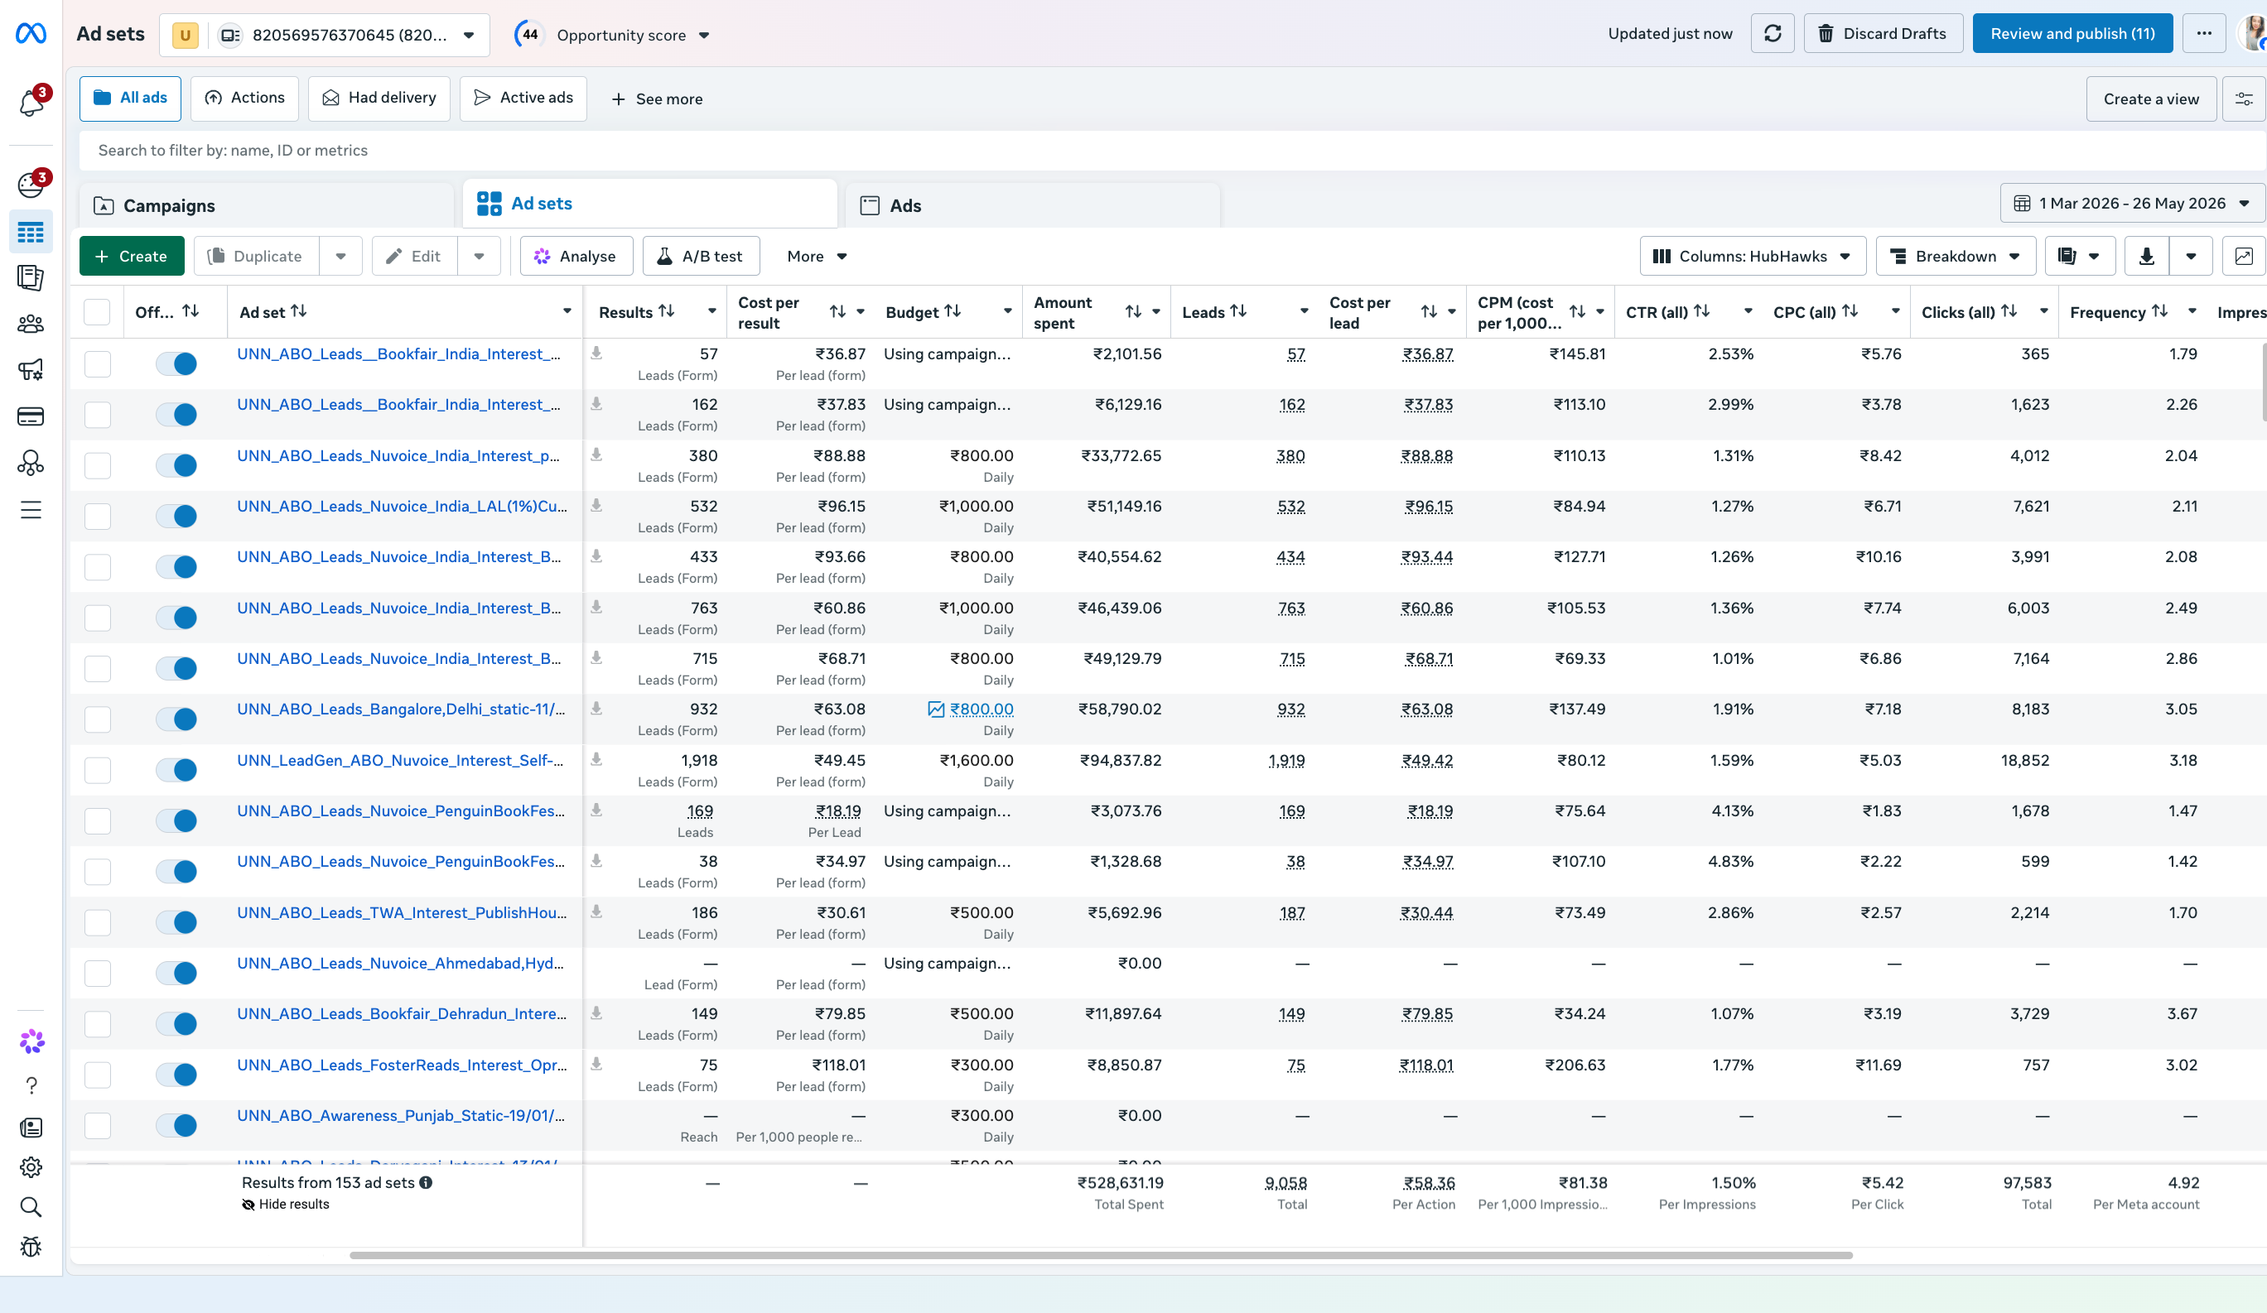Open the Columns: HubHawks dropdown
The height and width of the screenshot is (1313, 2267).
click(x=1753, y=257)
